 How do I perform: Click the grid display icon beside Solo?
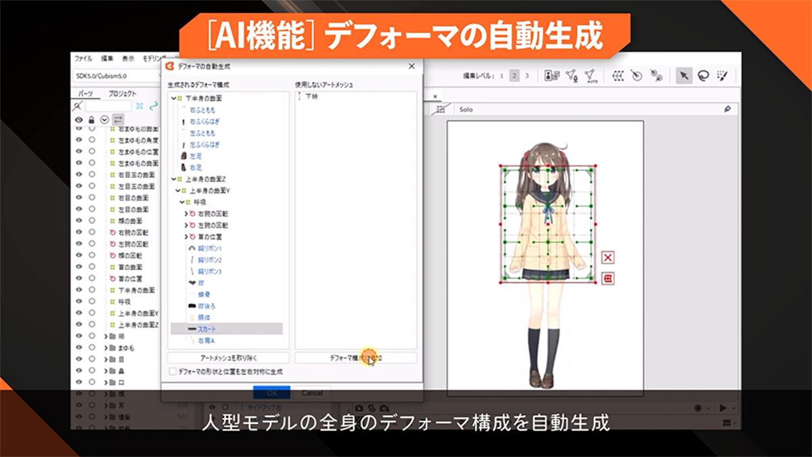pyautogui.click(x=441, y=109)
